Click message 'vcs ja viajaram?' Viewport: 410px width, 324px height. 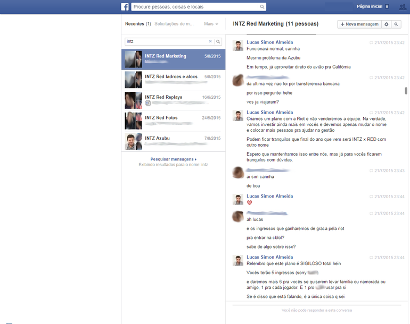(263, 102)
